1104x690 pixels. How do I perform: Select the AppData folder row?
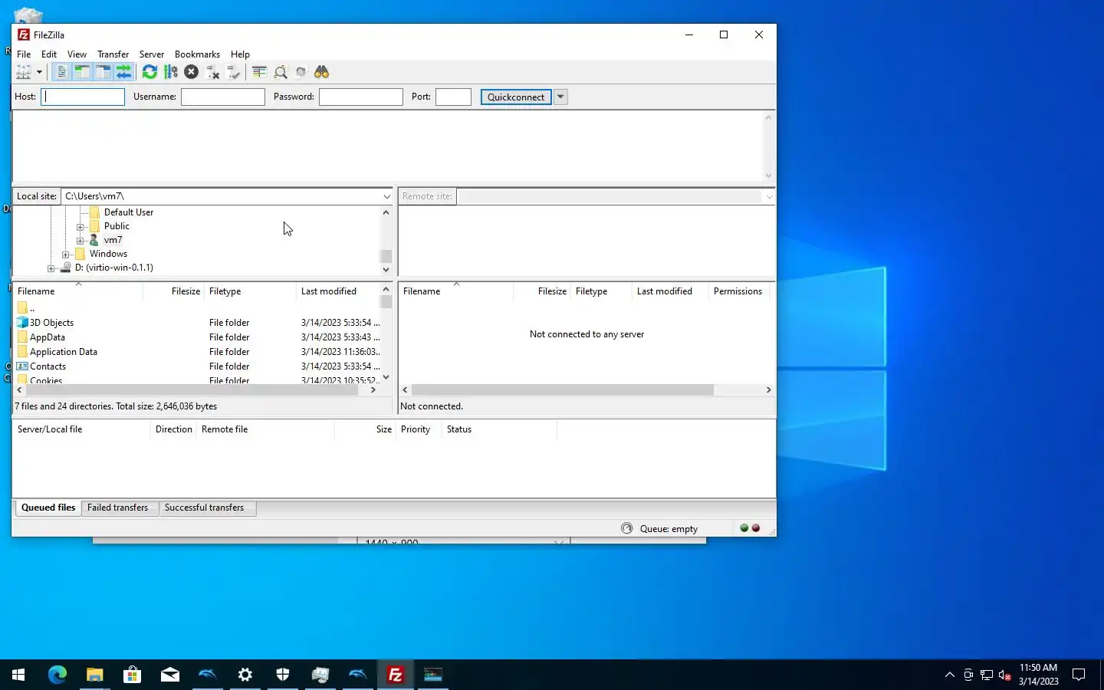click(x=198, y=337)
